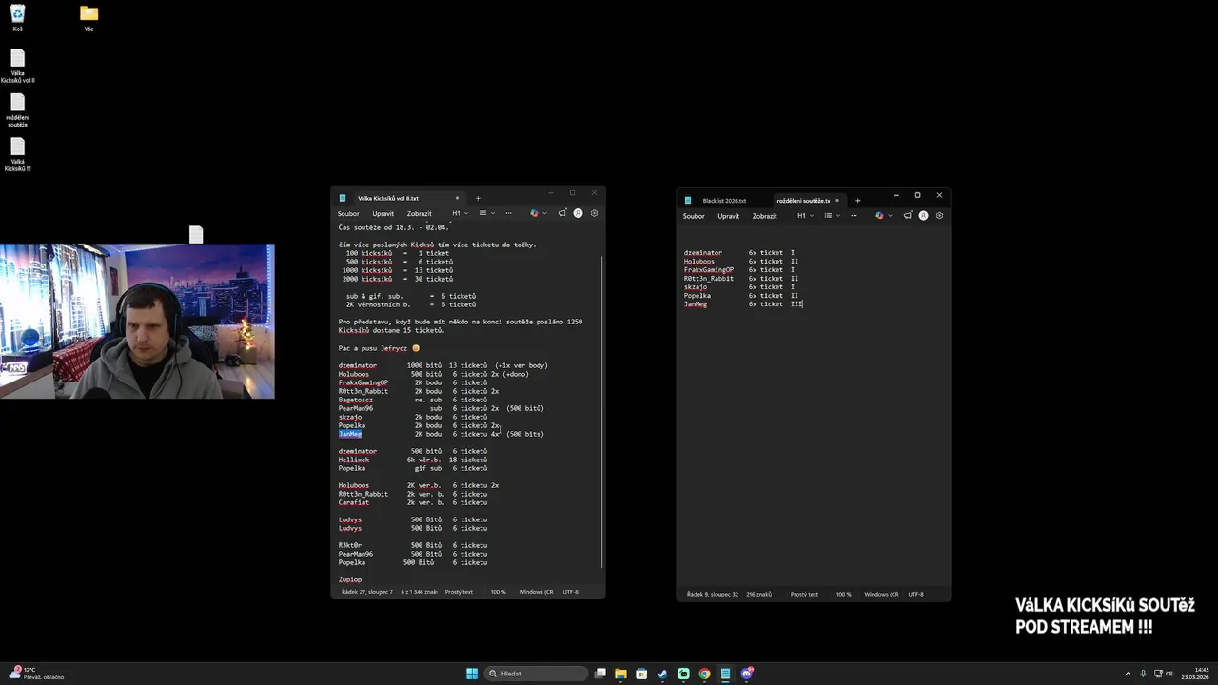Open settings gear in Válka Kicksíků Notepad window
The width and height of the screenshot is (1218, 685).
tap(594, 213)
